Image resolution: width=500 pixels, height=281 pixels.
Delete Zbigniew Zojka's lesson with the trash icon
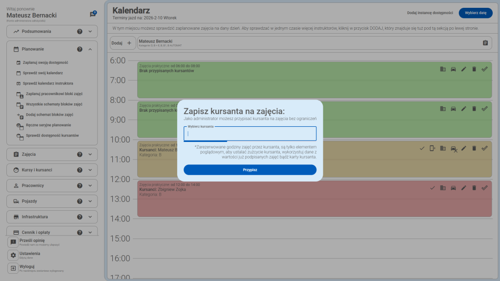(474, 188)
